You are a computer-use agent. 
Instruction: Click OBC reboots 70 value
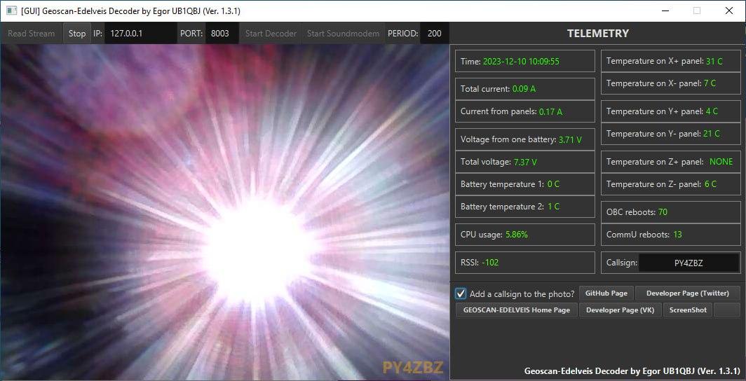(x=663, y=212)
